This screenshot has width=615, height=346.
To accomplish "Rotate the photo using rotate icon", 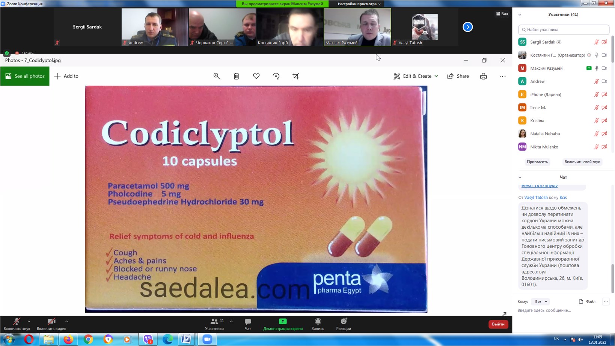I will (x=276, y=76).
